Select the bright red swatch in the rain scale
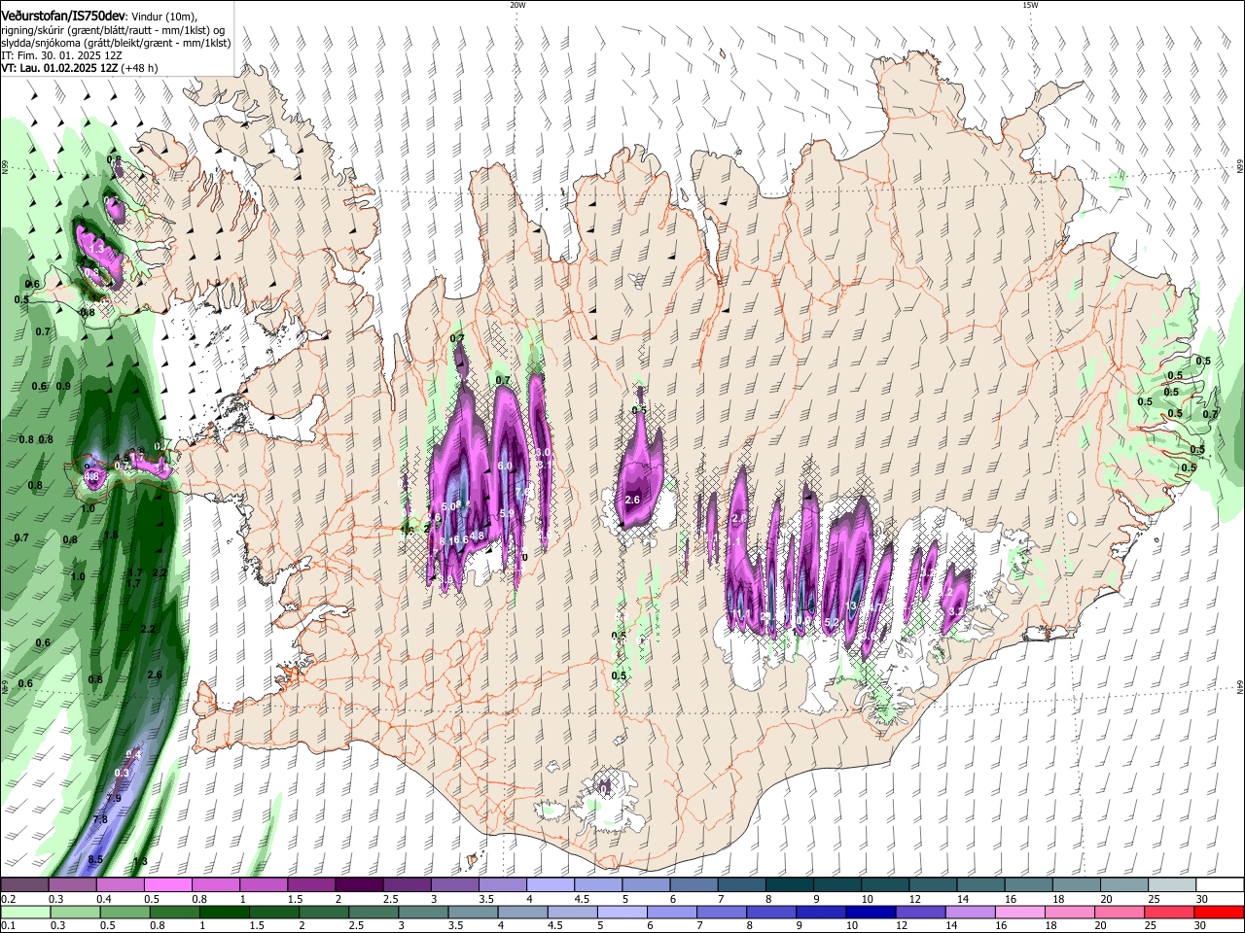The width and height of the screenshot is (1245, 933). pyautogui.click(x=1220, y=913)
